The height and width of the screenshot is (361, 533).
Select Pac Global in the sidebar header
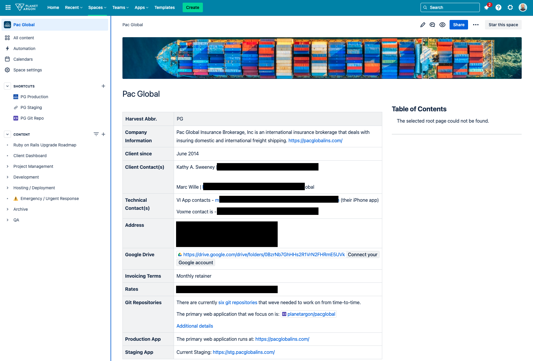click(55, 25)
